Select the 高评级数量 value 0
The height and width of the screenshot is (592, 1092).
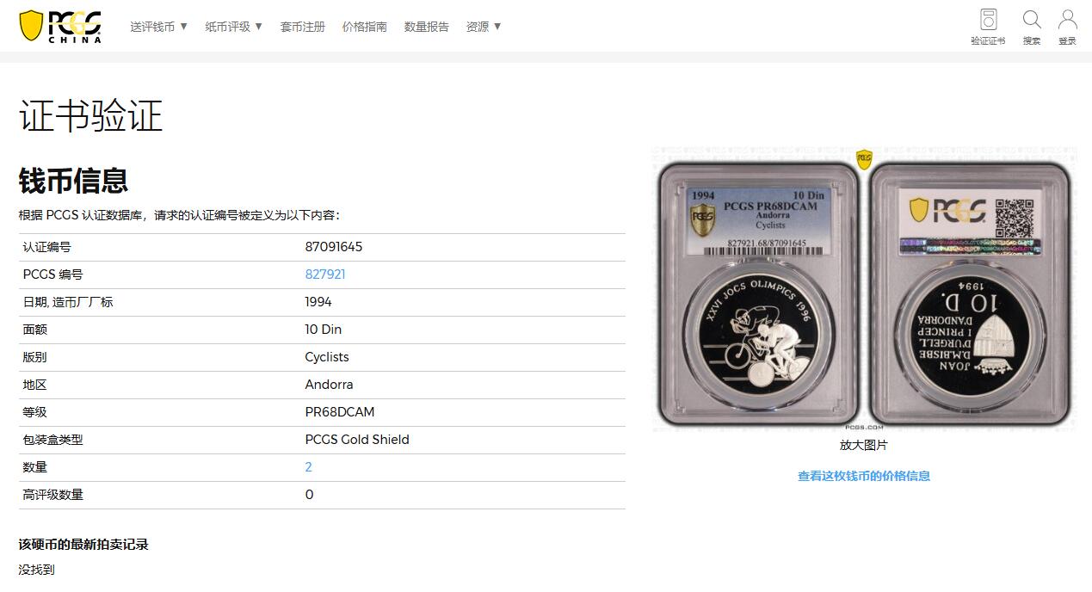(x=309, y=495)
